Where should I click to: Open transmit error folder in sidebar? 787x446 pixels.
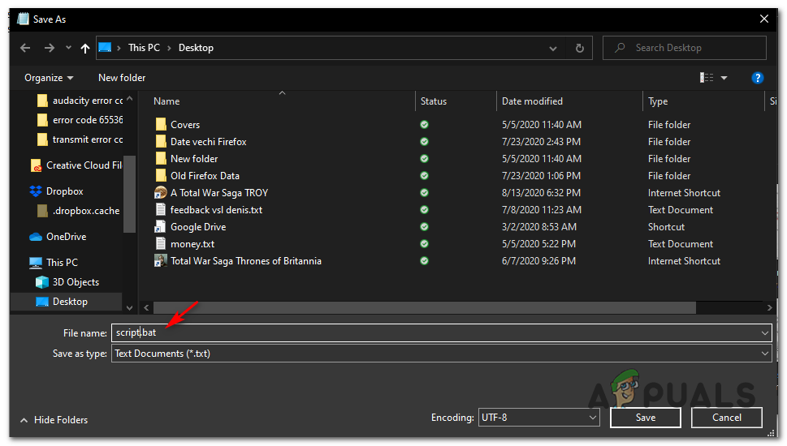point(80,139)
